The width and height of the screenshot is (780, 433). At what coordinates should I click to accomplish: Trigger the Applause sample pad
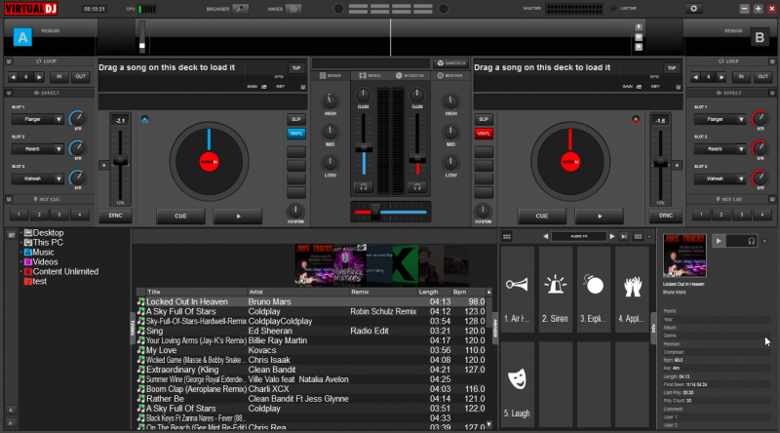[x=632, y=290]
